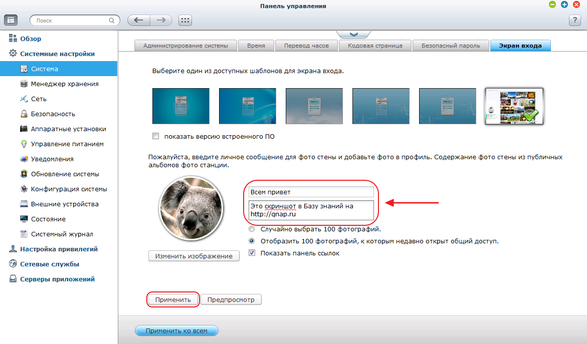Screen dimensions: 587x344
Task: Collapse the Системные настройки section label
Action: pos(57,54)
